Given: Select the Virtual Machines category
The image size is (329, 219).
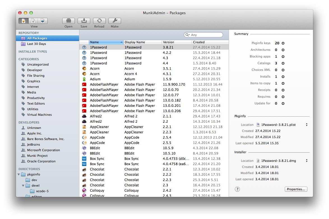Looking at the screenshot, I should 47,115.
